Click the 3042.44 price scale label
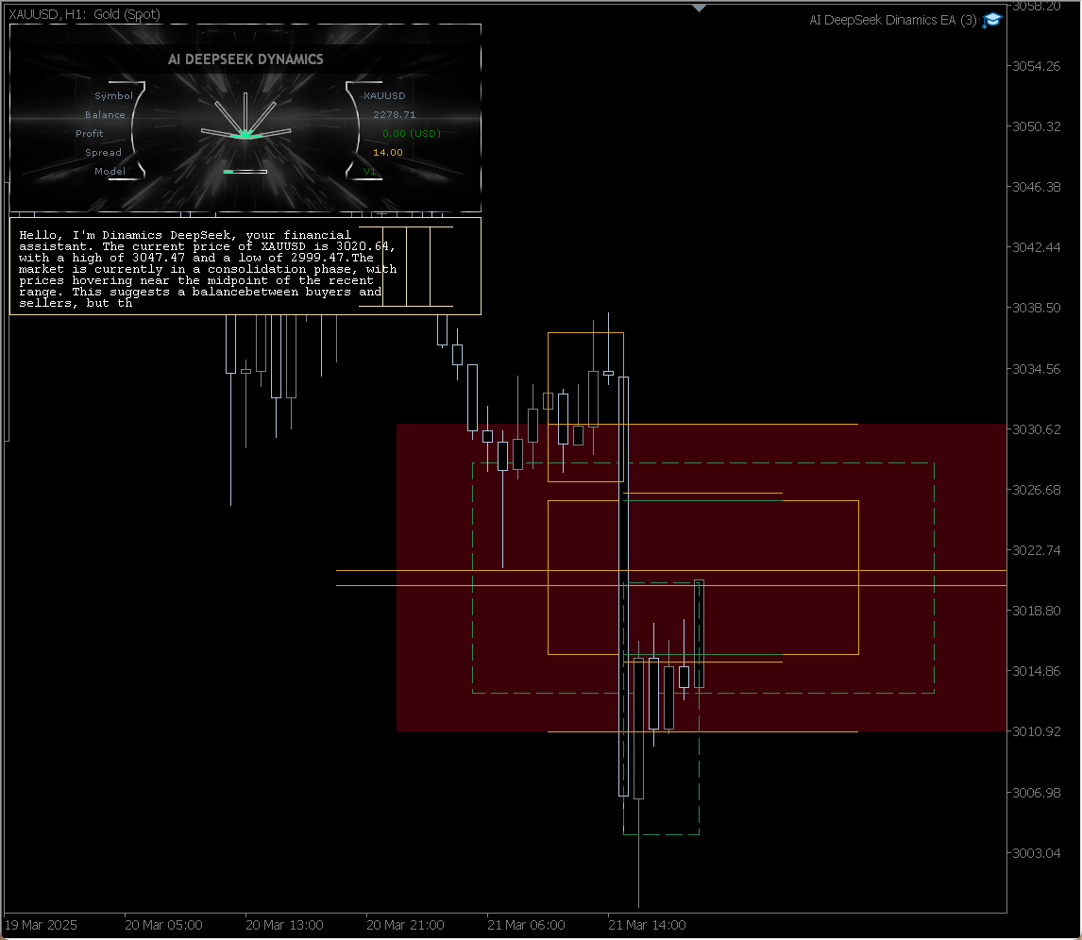 coord(1037,247)
